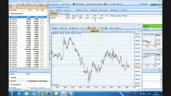
Task: Open the Семинары на этой неделе message
Action: 38,81
